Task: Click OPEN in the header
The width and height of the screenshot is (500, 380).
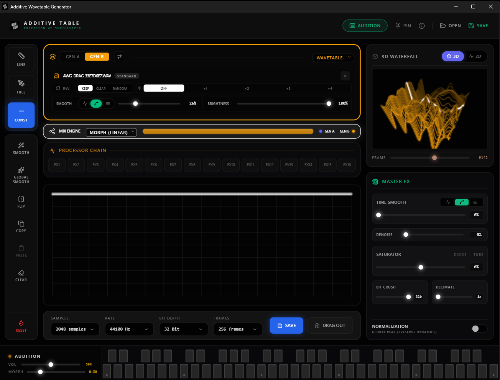Action: coord(451,26)
